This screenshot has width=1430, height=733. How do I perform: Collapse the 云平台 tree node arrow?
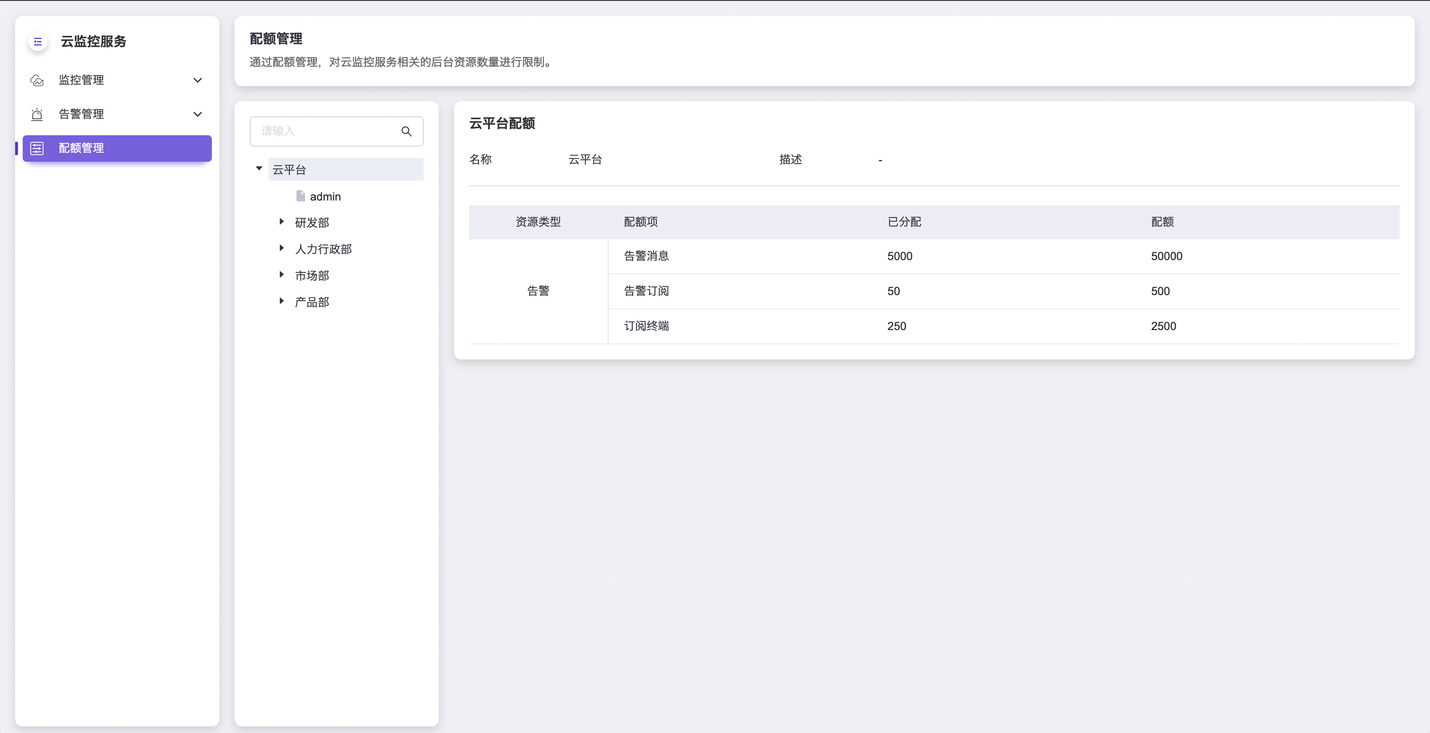click(x=259, y=169)
